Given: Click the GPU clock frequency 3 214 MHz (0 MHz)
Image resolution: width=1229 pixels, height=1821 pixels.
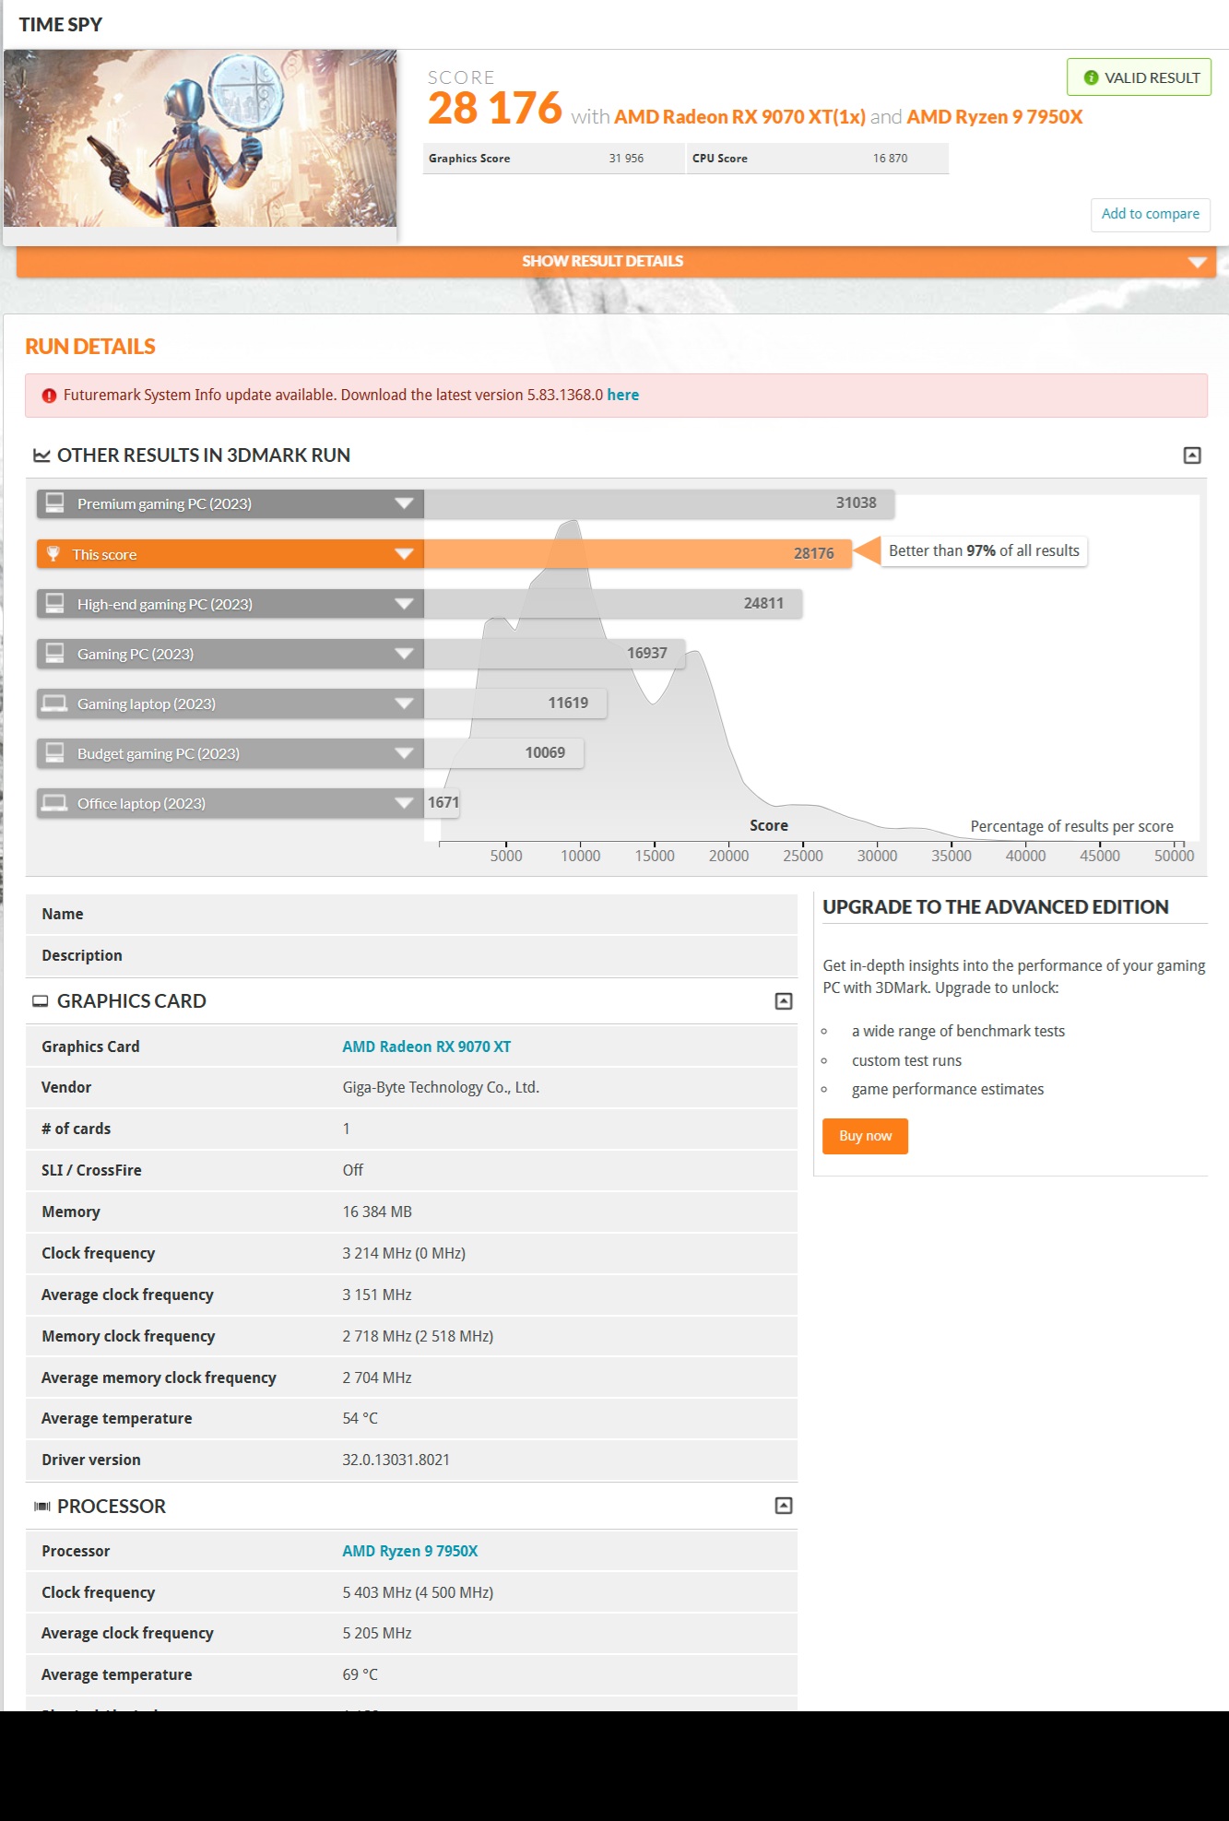Looking at the screenshot, I should [x=404, y=1253].
